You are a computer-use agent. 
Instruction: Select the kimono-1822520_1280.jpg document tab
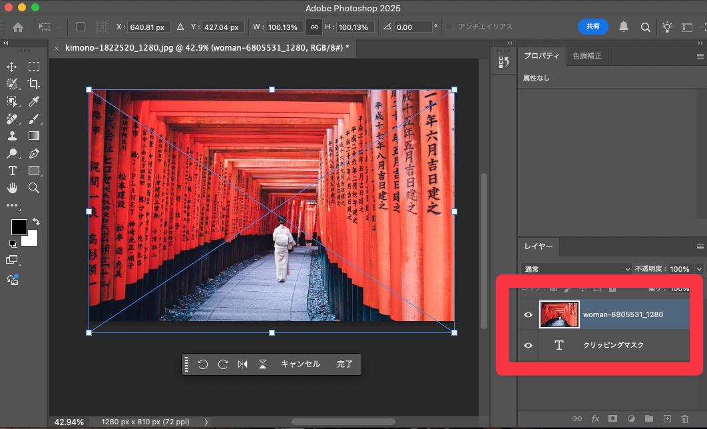click(x=207, y=48)
